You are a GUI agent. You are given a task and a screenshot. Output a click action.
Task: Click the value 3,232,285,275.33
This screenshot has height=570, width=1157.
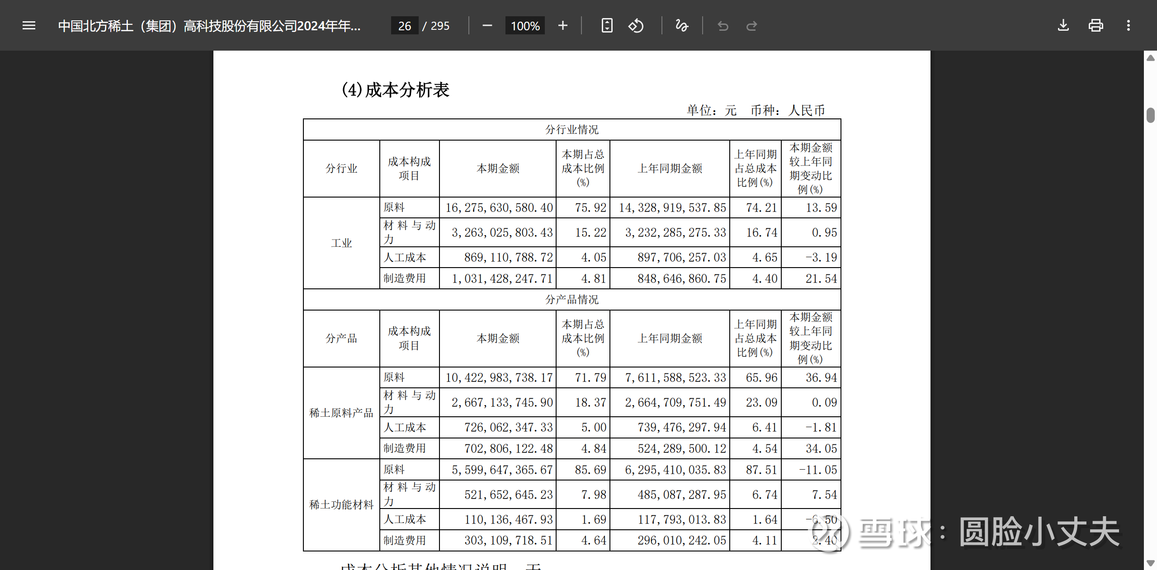pos(675,232)
